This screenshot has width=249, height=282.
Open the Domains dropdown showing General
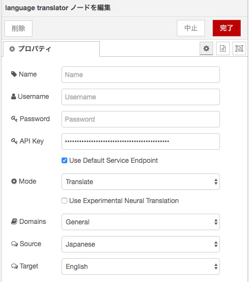click(140, 222)
